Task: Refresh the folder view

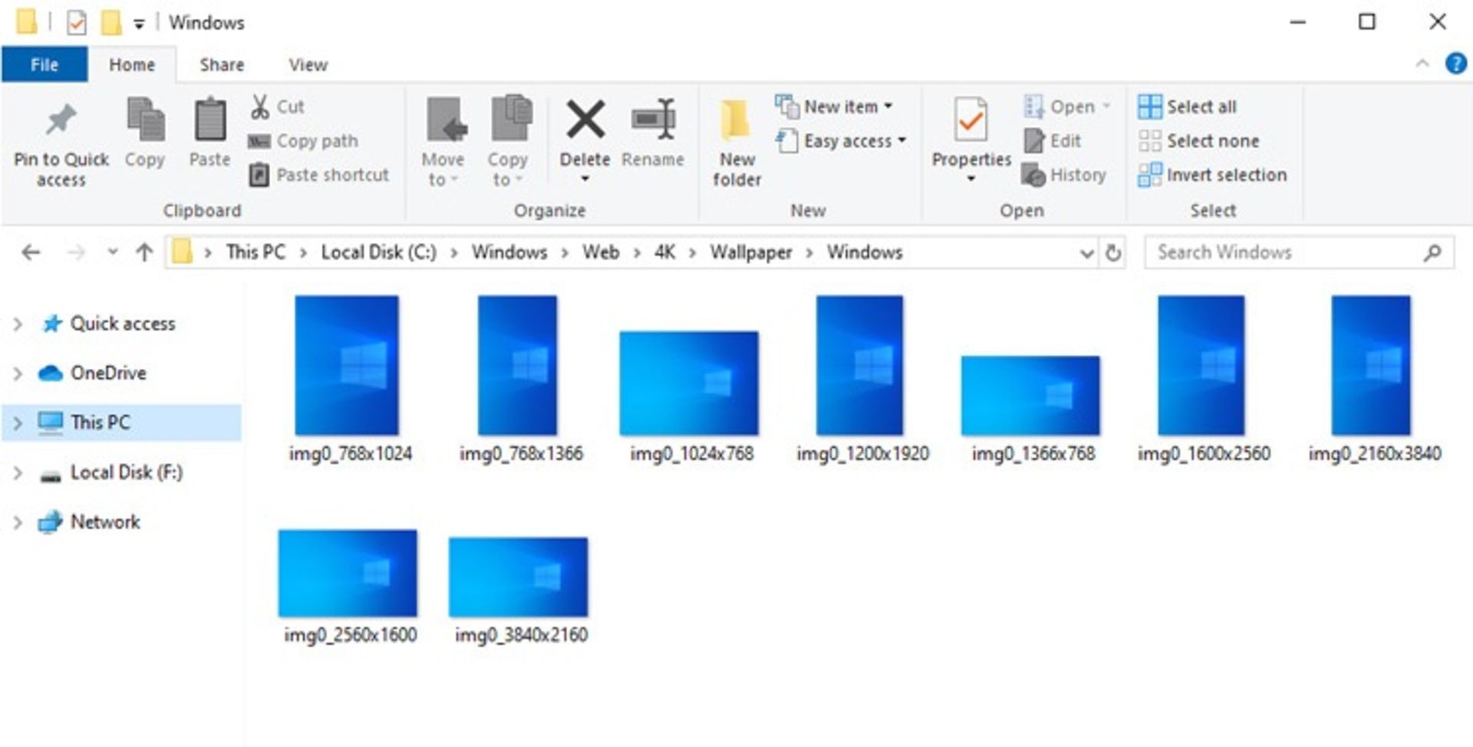Action: [x=1113, y=252]
